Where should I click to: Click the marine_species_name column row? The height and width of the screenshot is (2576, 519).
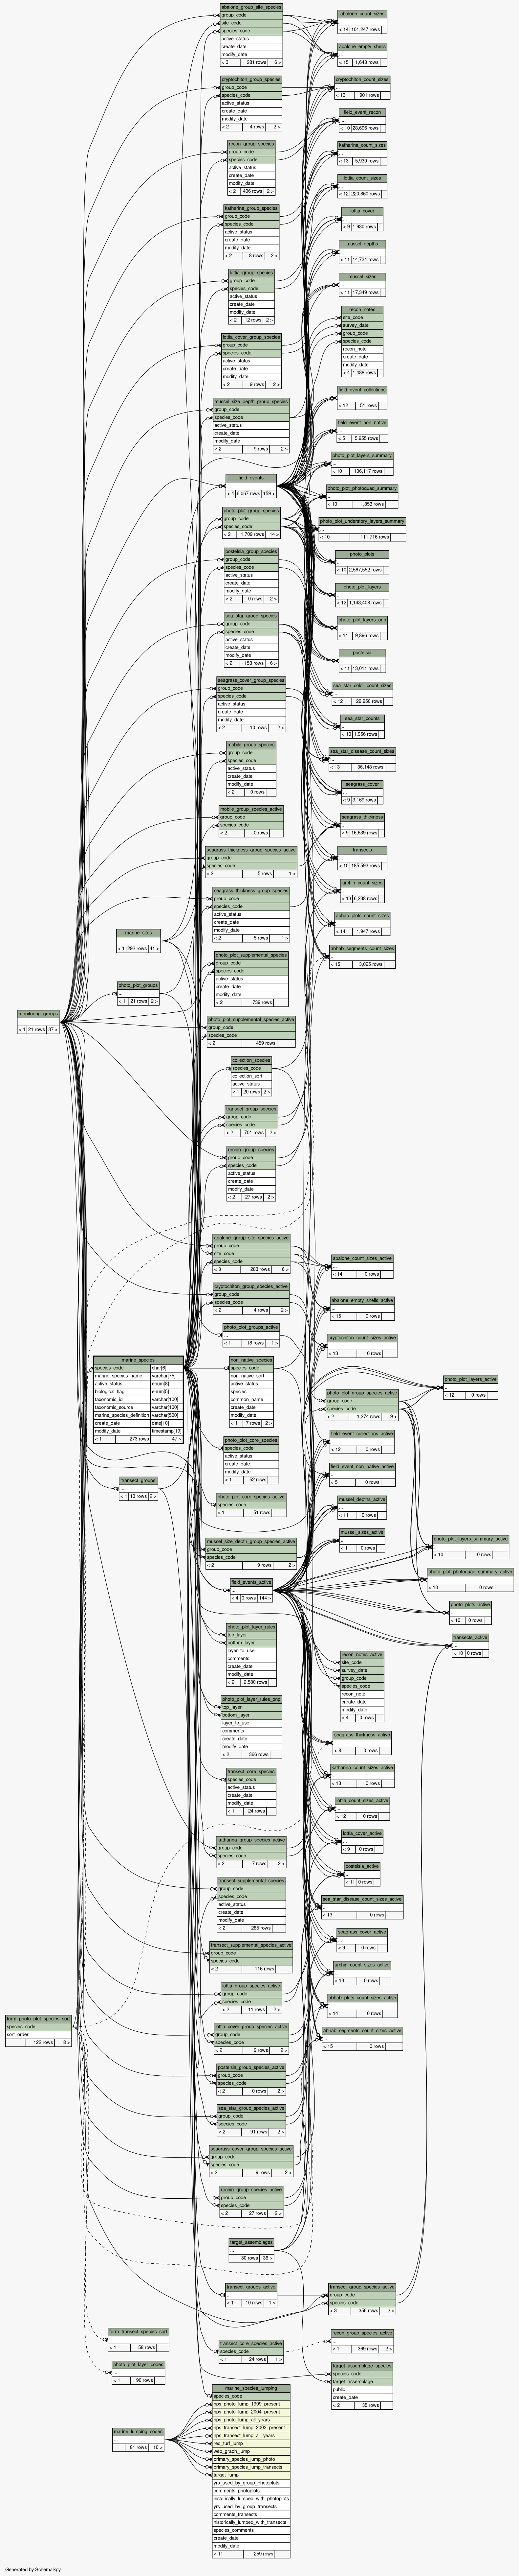click(x=138, y=1376)
